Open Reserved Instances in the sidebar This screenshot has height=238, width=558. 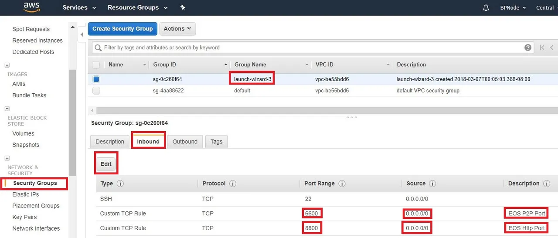pyautogui.click(x=37, y=41)
